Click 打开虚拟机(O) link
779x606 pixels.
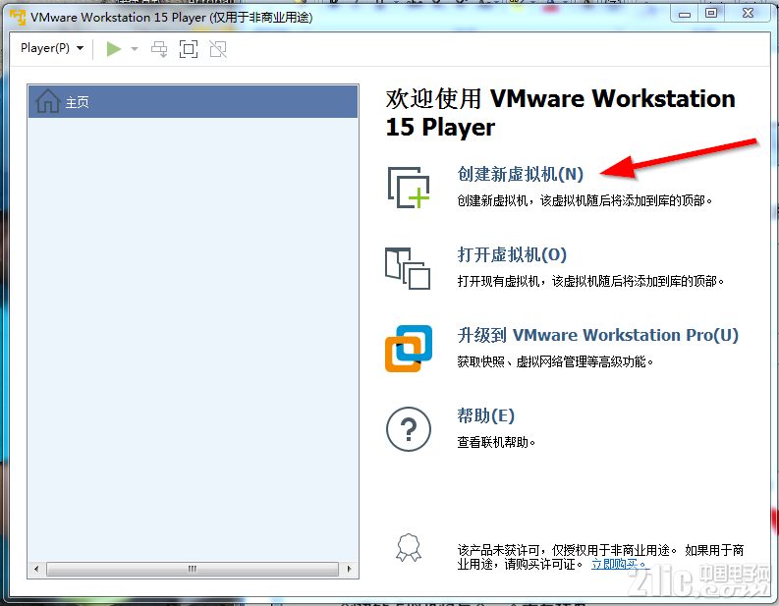click(x=512, y=254)
